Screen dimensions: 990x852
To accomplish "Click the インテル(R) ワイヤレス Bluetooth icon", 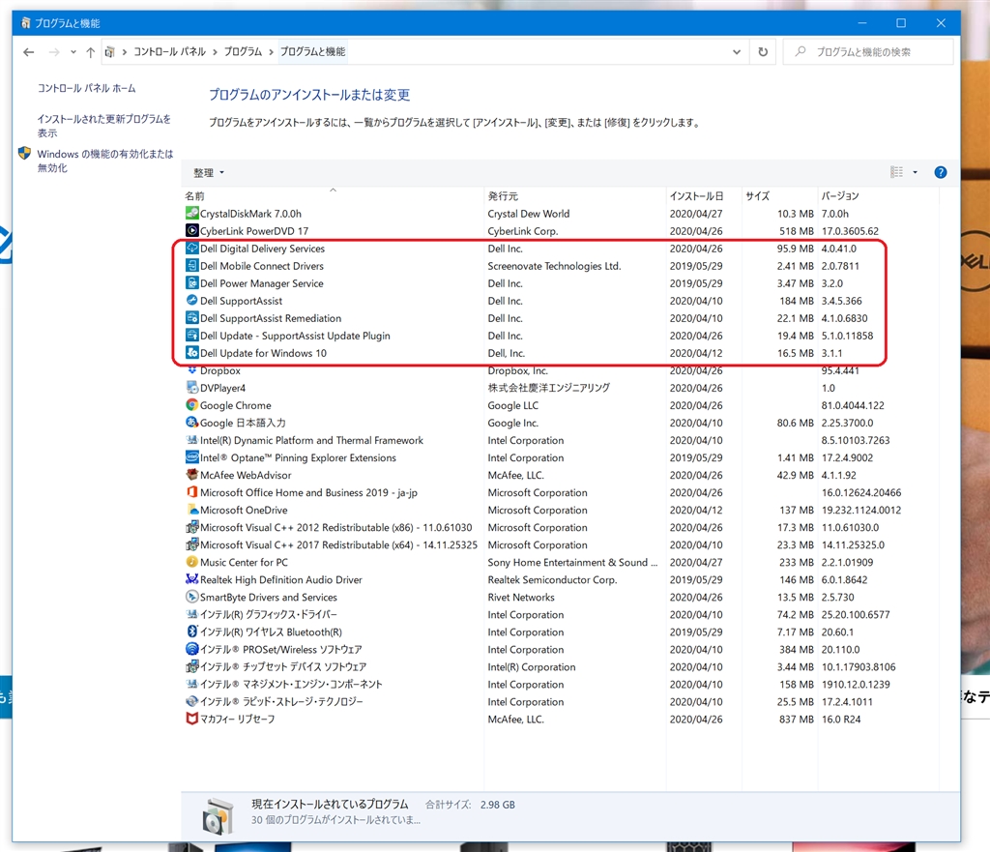I will [192, 632].
